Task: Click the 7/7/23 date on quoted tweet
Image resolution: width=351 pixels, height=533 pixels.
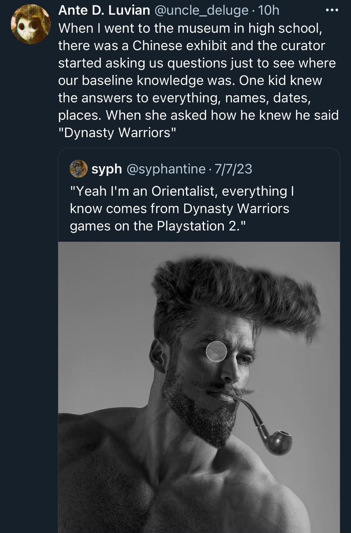Action: pos(233,169)
